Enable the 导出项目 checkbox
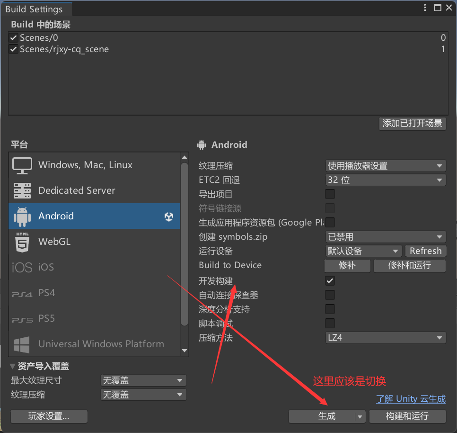The image size is (457, 433). [330, 194]
